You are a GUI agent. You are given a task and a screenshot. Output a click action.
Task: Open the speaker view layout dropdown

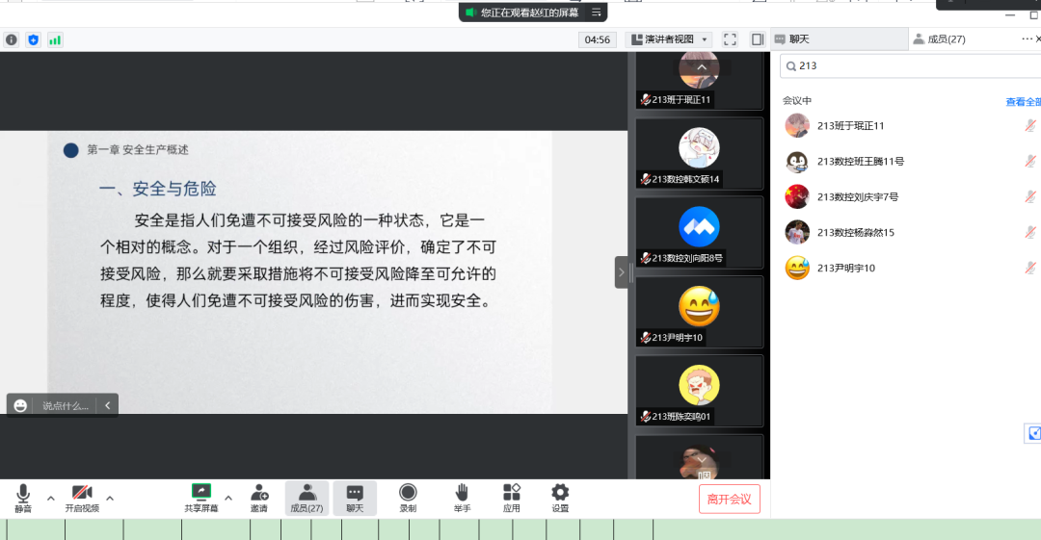pos(669,39)
